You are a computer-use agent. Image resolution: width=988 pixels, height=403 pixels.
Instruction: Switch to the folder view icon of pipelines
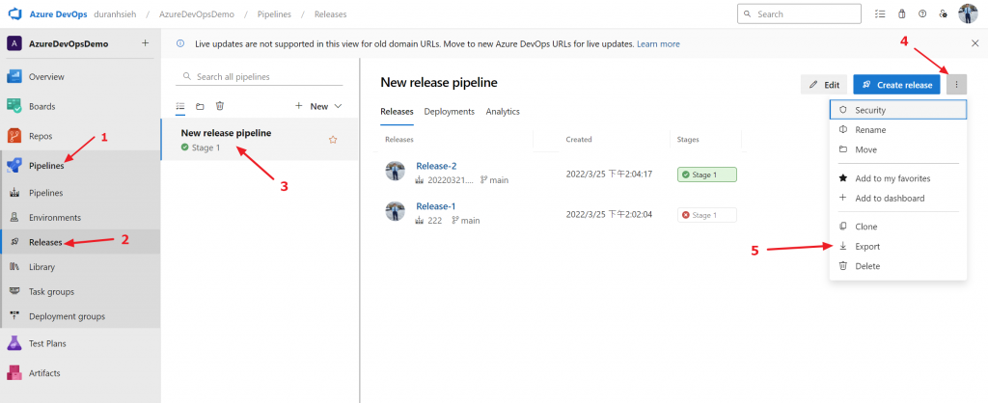click(200, 106)
